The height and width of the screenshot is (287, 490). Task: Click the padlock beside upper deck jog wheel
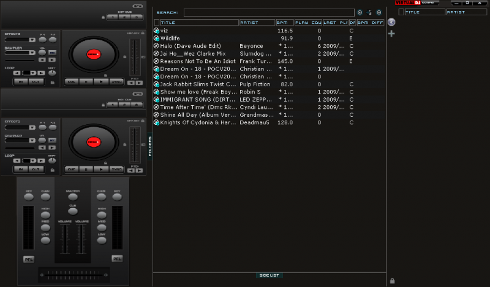[x=125, y=57]
